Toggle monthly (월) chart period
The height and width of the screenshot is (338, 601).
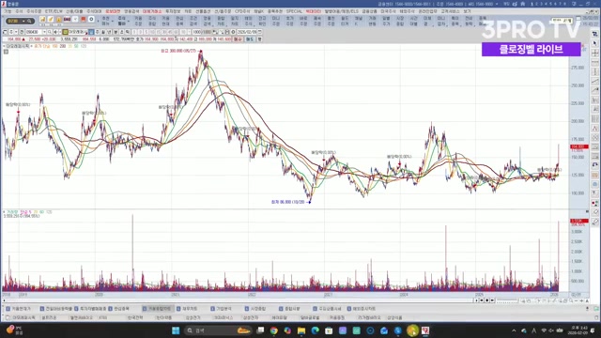[103, 32]
